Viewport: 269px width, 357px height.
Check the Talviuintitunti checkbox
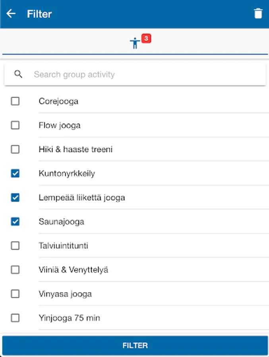pos(15,246)
